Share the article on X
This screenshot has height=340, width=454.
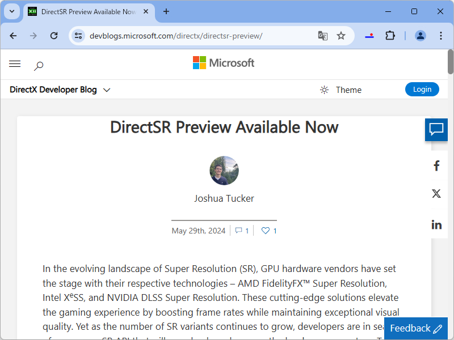436,193
